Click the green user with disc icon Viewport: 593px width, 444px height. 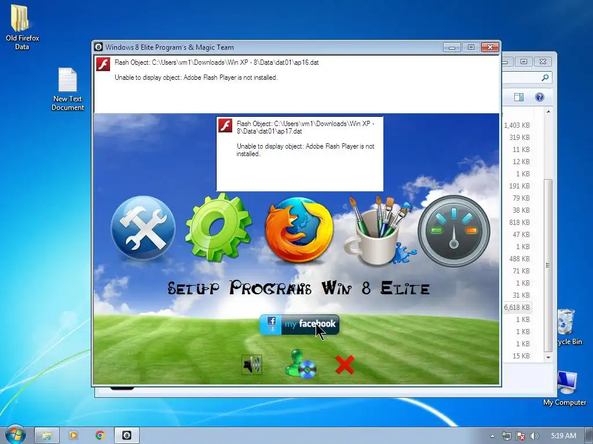point(301,364)
